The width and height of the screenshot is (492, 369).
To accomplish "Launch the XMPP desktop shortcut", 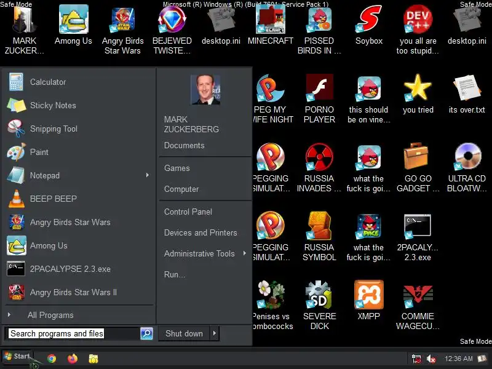I will (368, 301).
